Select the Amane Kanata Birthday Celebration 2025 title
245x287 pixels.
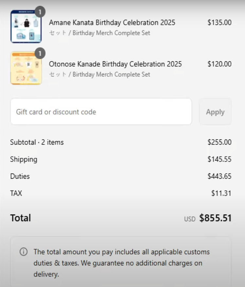coord(112,23)
